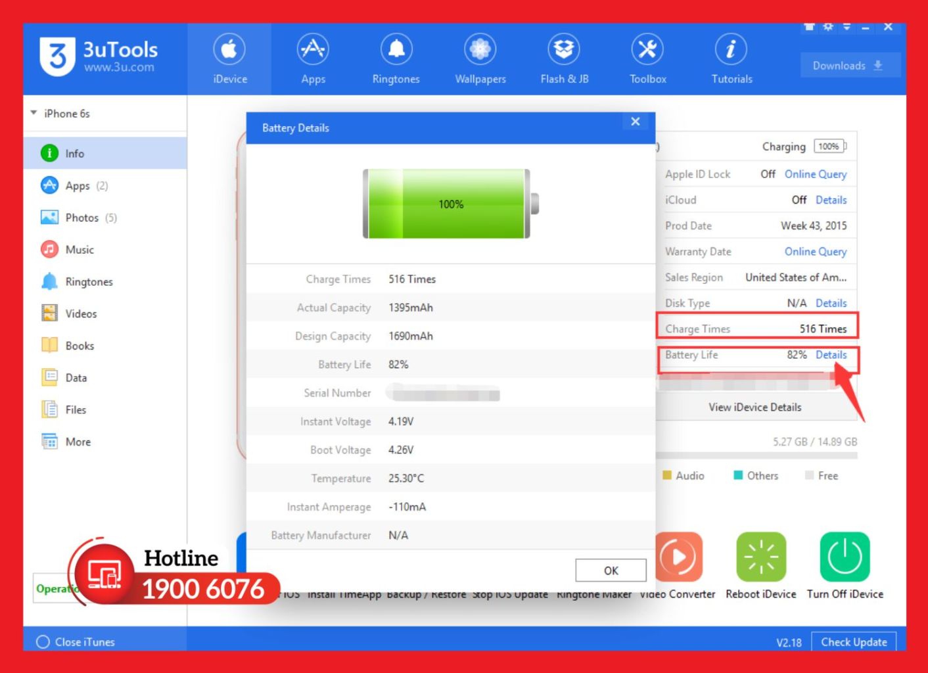Click the OK button in Battery Details
The width and height of the screenshot is (928, 673).
[611, 570]
